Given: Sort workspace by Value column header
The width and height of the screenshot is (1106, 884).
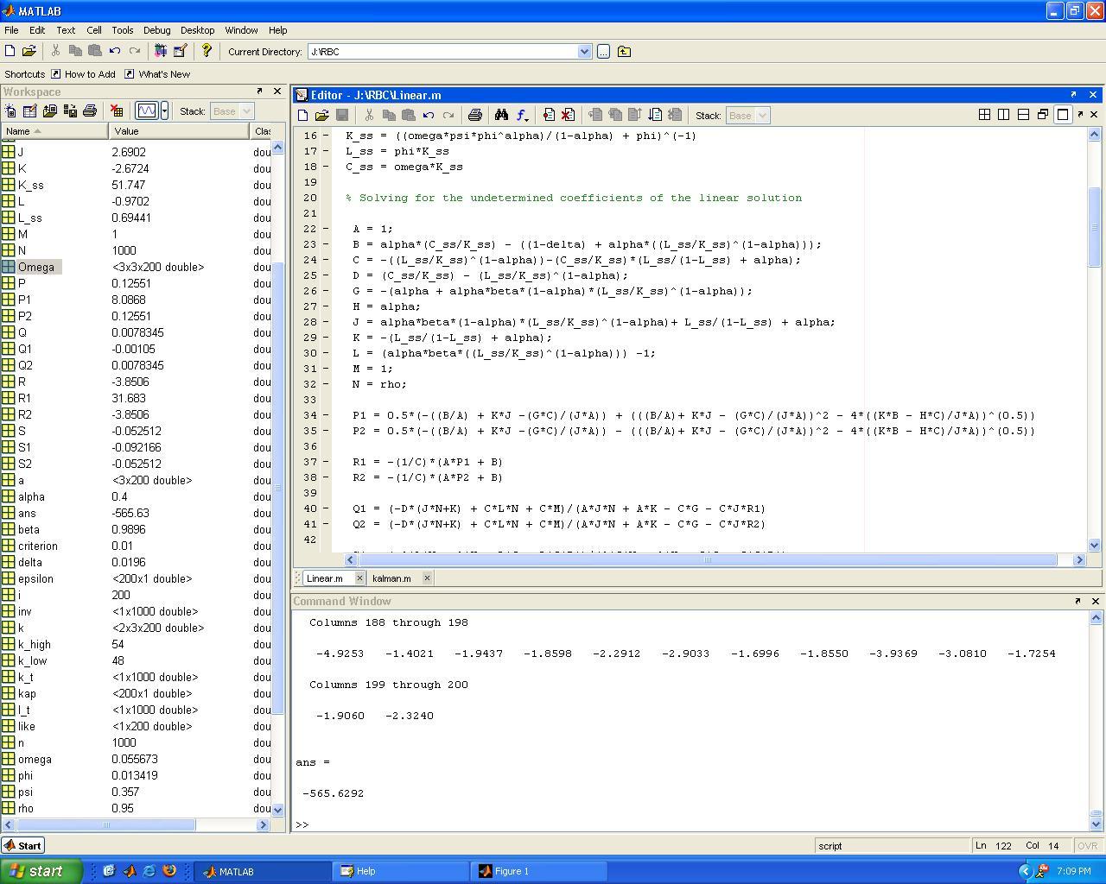Looking at the screenshot, I should click(179, 131).
